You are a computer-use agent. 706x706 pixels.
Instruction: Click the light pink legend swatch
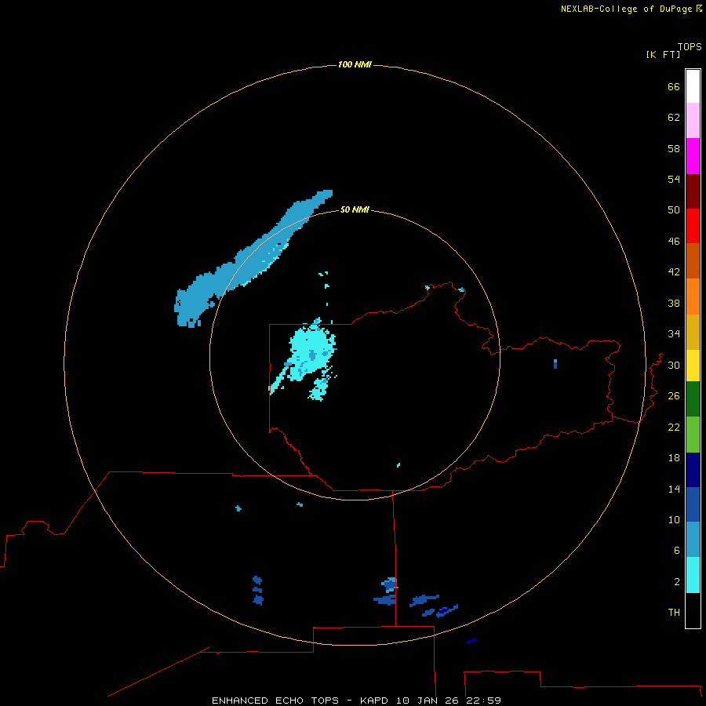[693, 121]
